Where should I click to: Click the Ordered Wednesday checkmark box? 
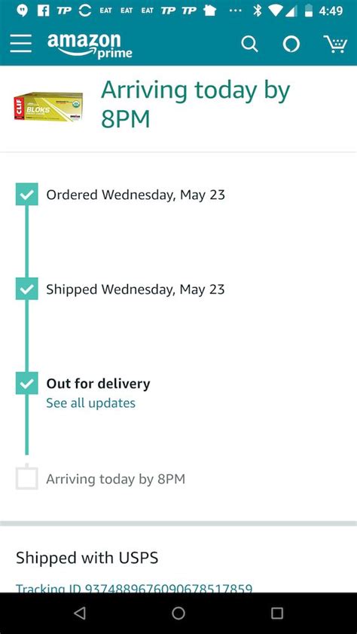pyautogui.click(x=26, y=194)
